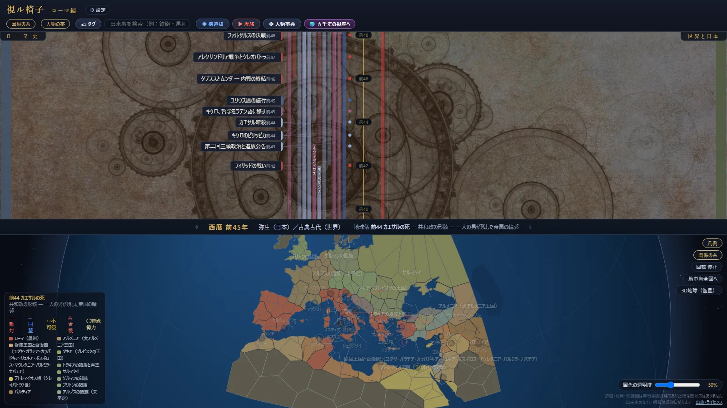Click the アルプスの諸族 legend swatch

59,392
